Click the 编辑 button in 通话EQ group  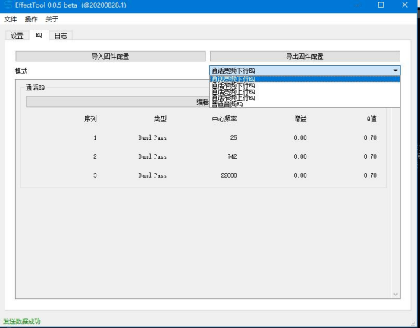pyautogui.click(x=118, y=102)
